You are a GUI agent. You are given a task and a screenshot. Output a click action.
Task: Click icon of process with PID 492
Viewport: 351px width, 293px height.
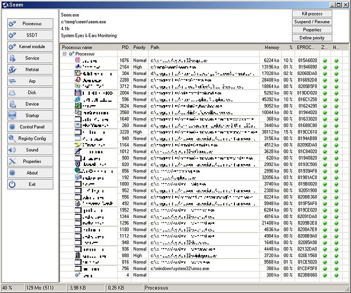(78, 203)
